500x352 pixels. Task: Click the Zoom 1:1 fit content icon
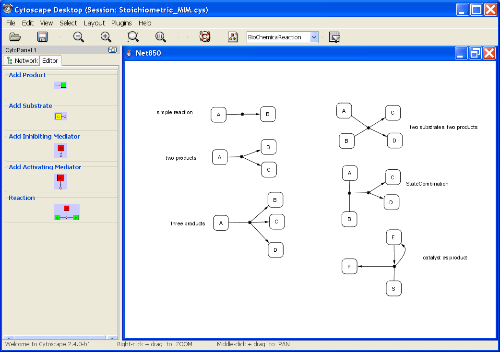[x=160, y=37]
